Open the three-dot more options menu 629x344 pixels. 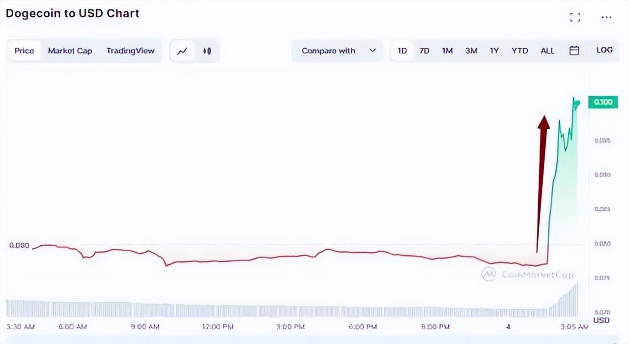click(606, 17)
